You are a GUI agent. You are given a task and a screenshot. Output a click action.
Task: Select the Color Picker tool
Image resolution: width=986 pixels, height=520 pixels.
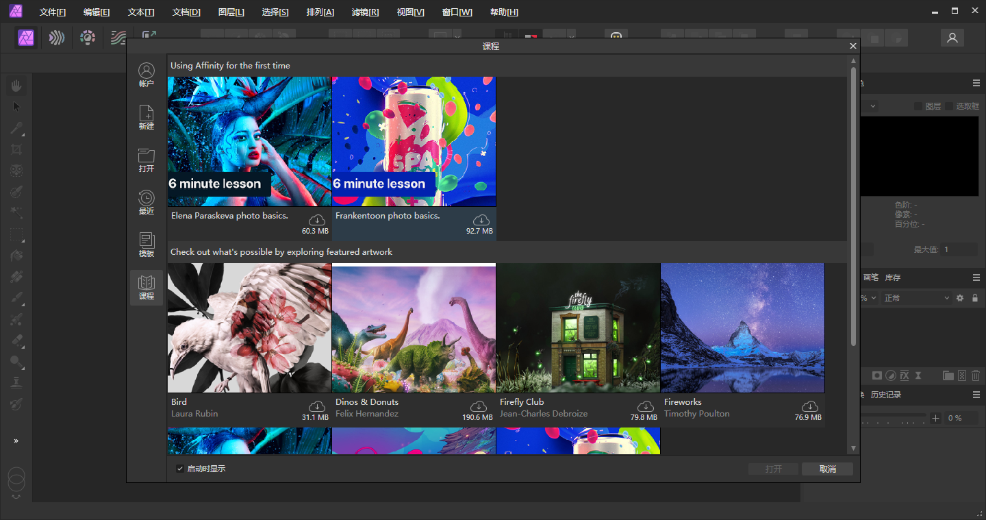point(16,128)
